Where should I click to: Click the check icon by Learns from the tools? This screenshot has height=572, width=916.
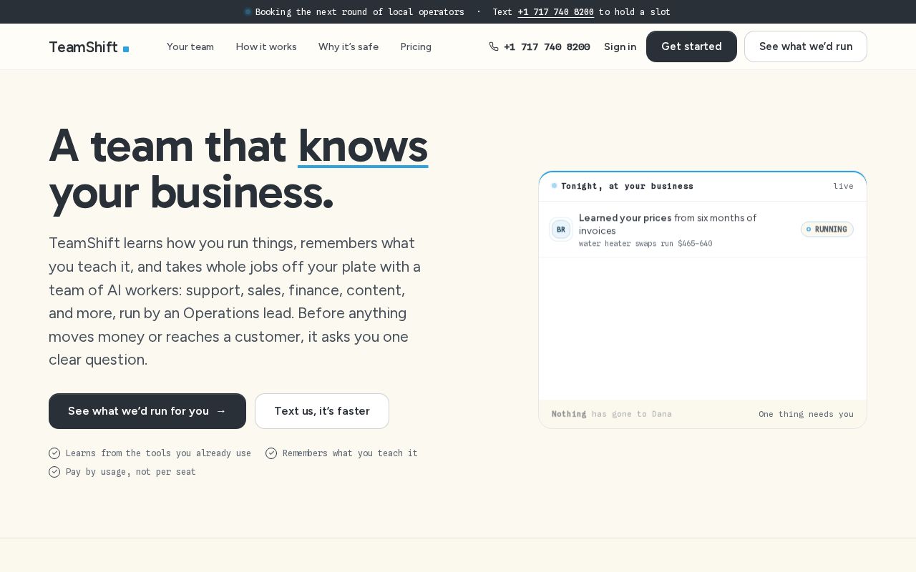[x=54, y=453]
